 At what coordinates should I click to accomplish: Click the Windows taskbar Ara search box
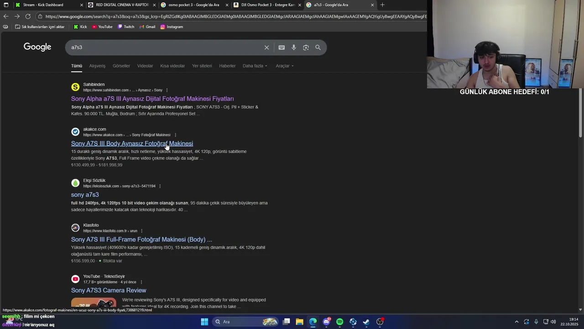coord(245,322)
